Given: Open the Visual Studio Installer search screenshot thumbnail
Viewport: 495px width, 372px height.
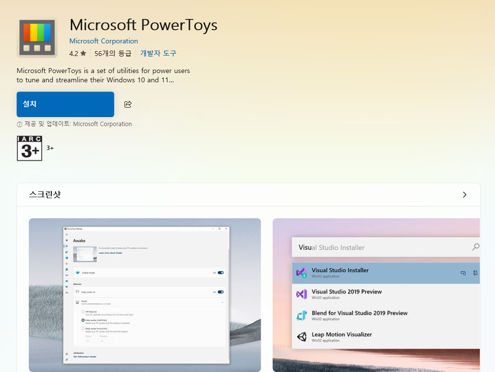Looking at the screenshot, I should coord(376,295).
